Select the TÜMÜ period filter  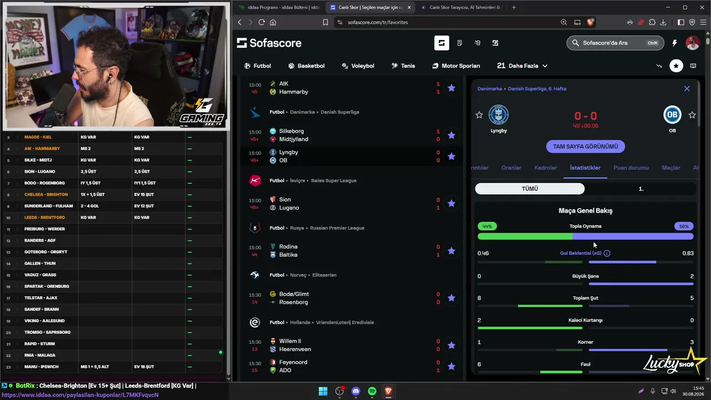[530, 189]
